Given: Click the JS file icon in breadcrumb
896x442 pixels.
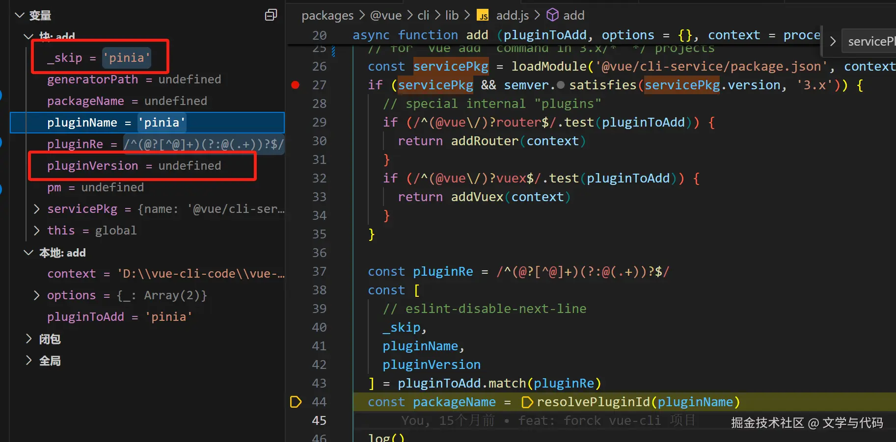Looking at the screenshot, I should [x=483, y=16].
